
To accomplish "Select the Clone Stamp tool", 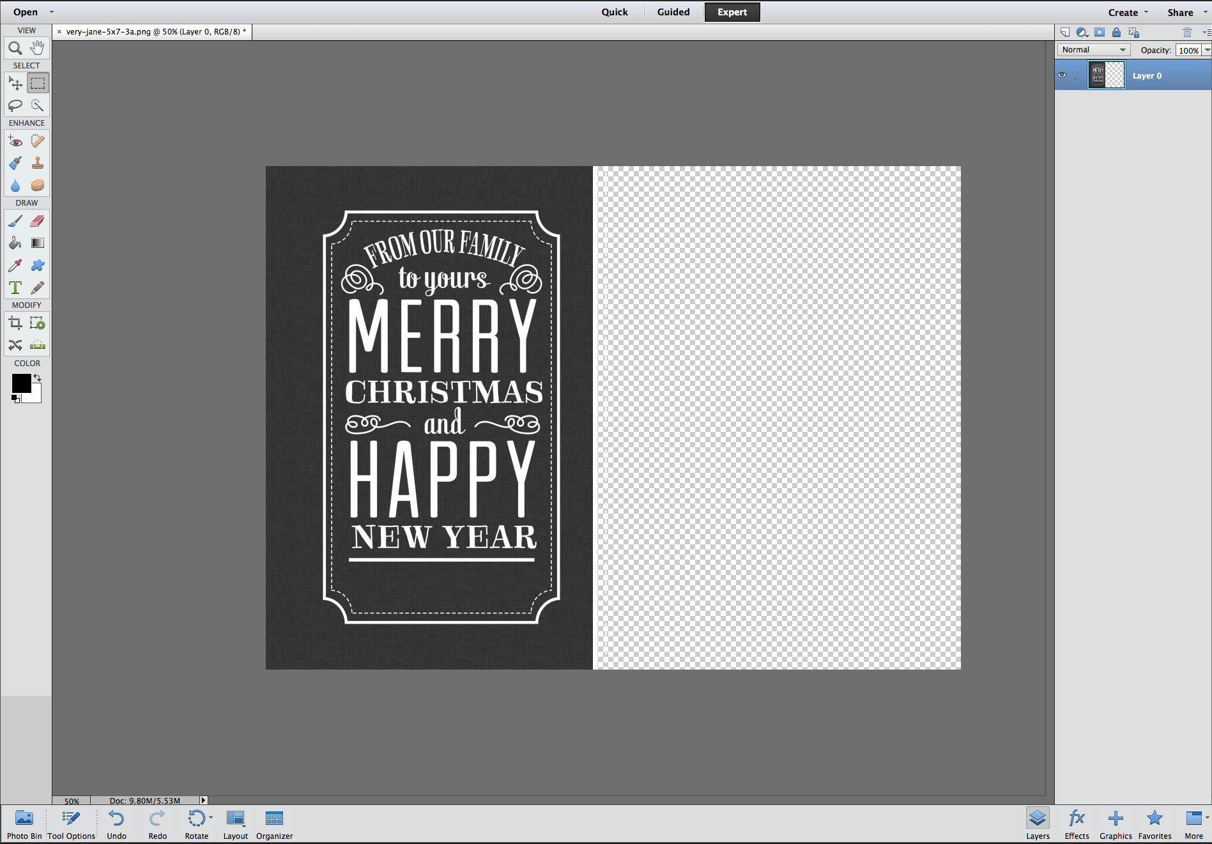I will 38,164.
